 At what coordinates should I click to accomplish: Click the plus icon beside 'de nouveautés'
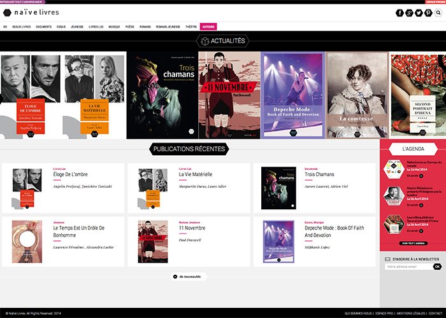coord(175,277)
